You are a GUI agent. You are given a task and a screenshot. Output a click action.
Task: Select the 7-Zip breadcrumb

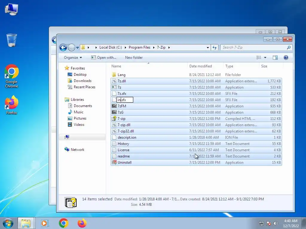[161, 47]
